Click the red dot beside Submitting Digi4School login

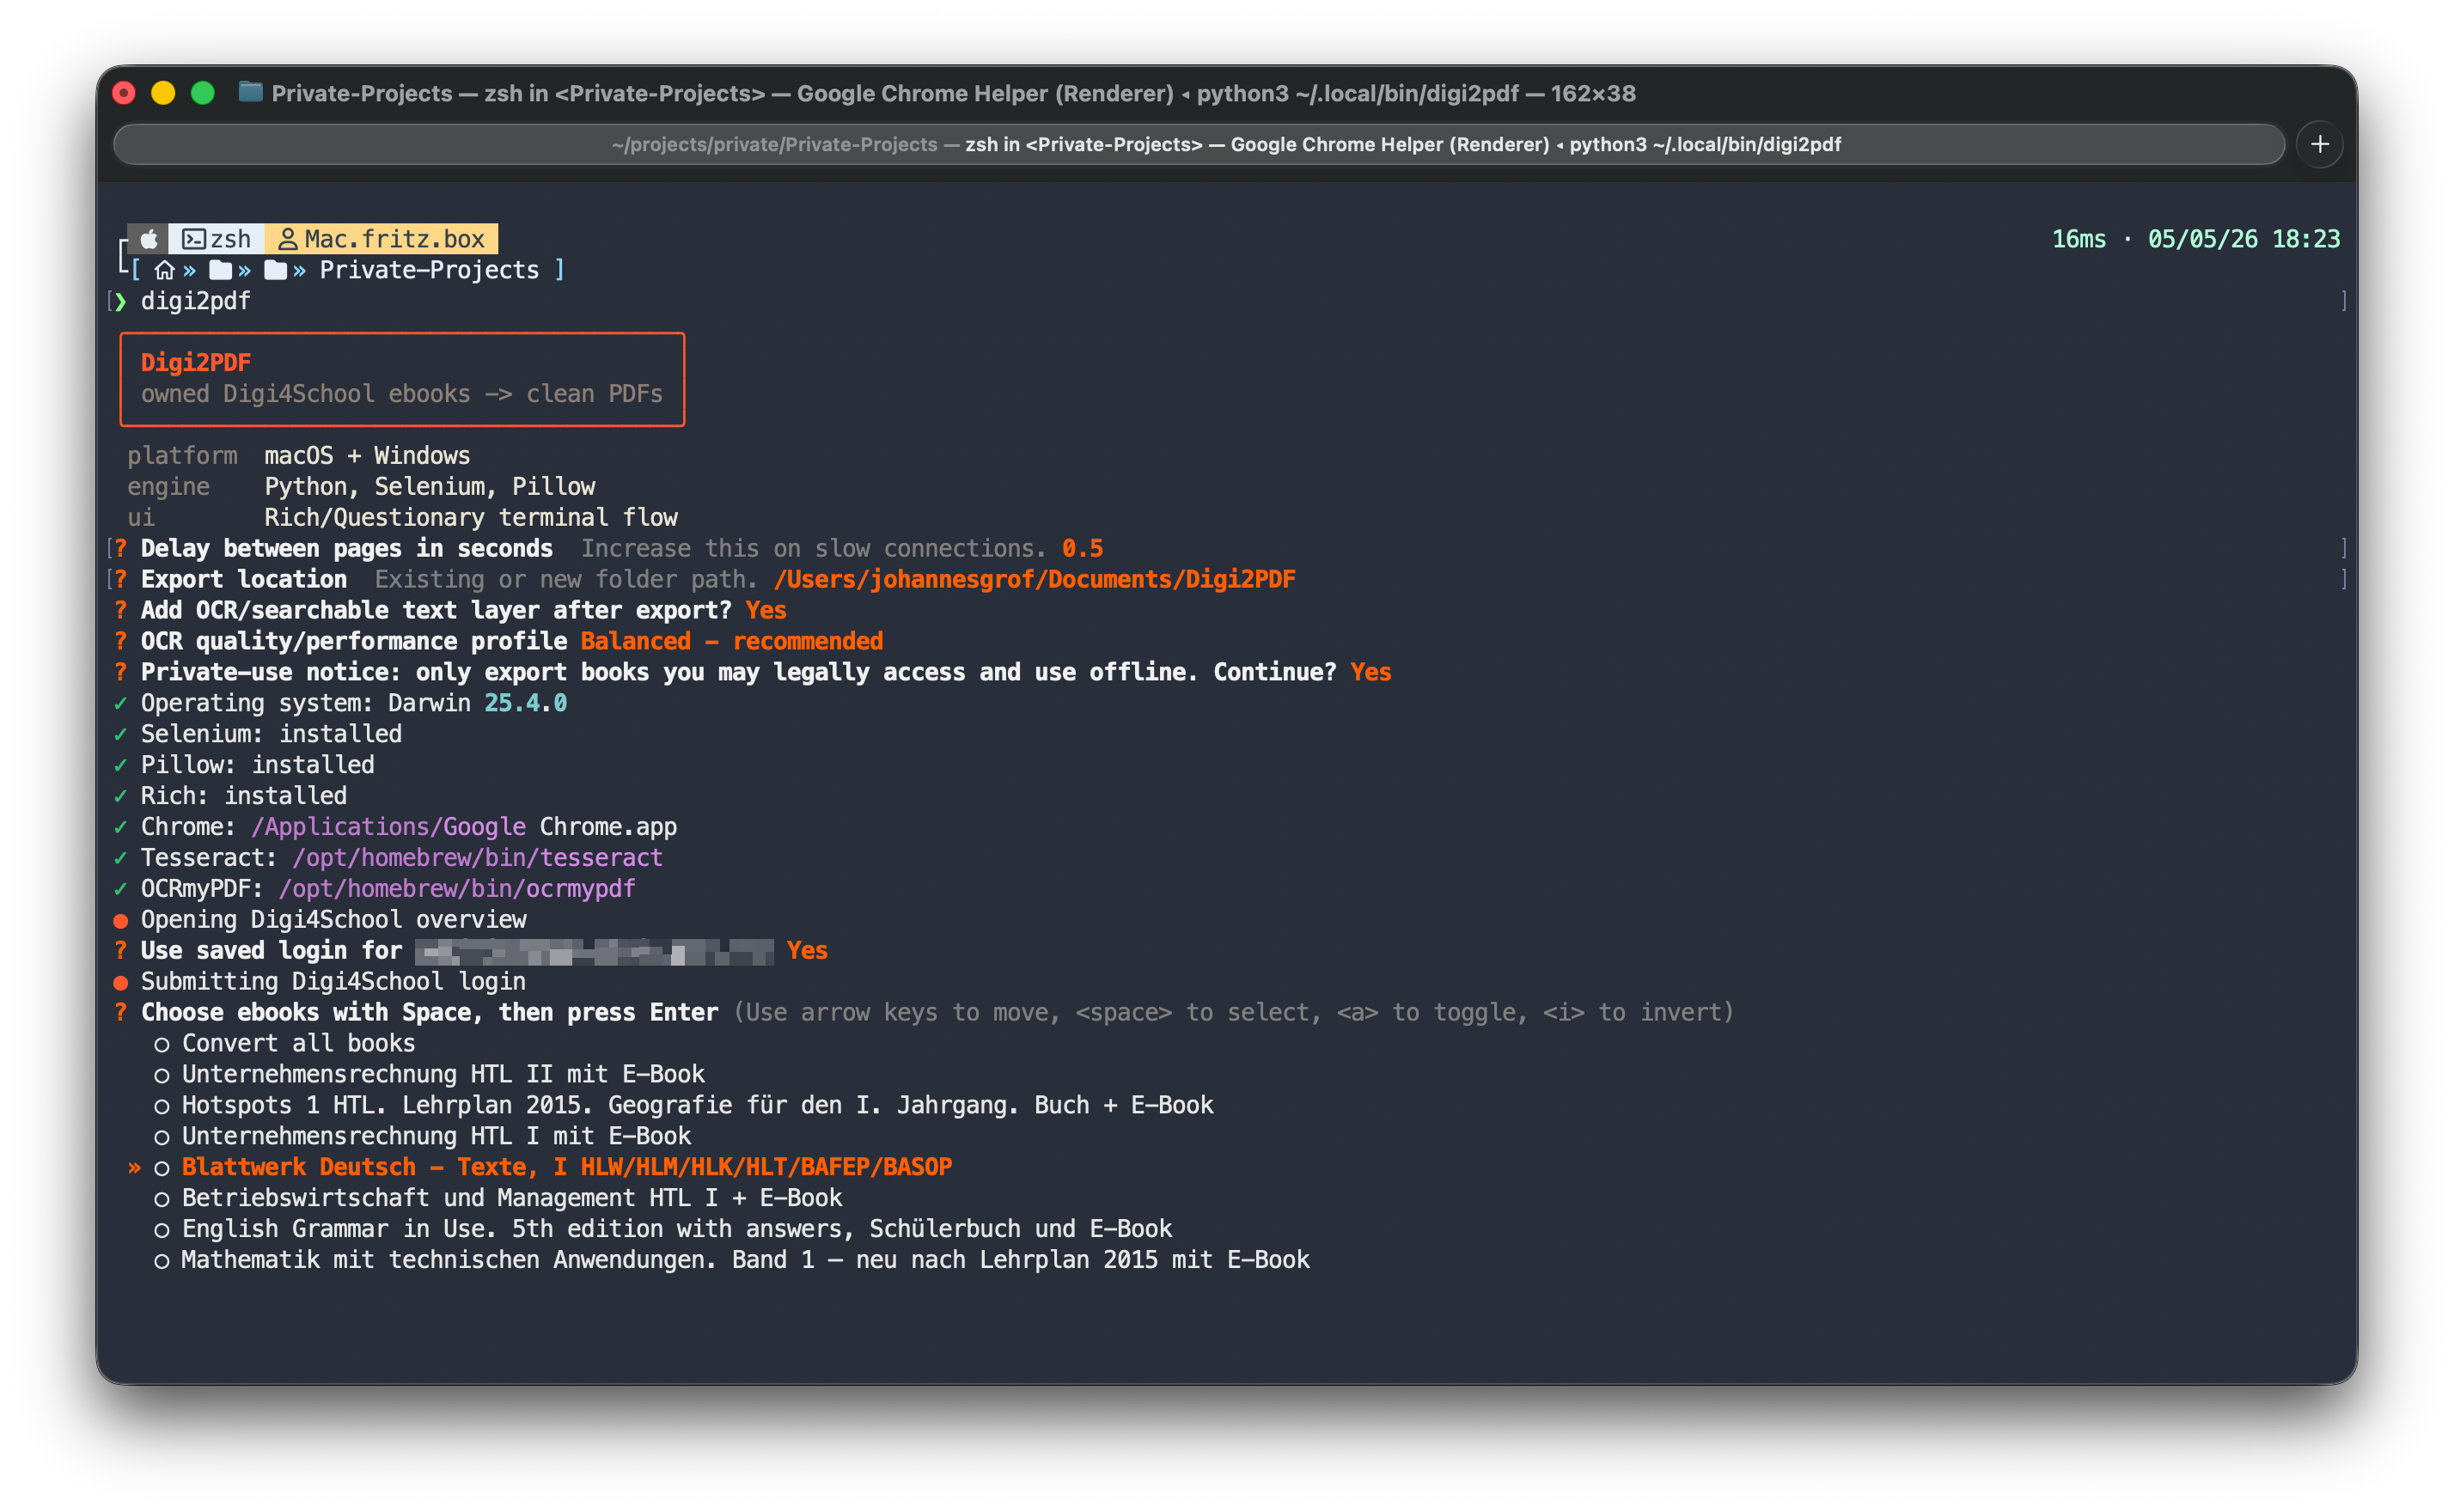[121, 982]
